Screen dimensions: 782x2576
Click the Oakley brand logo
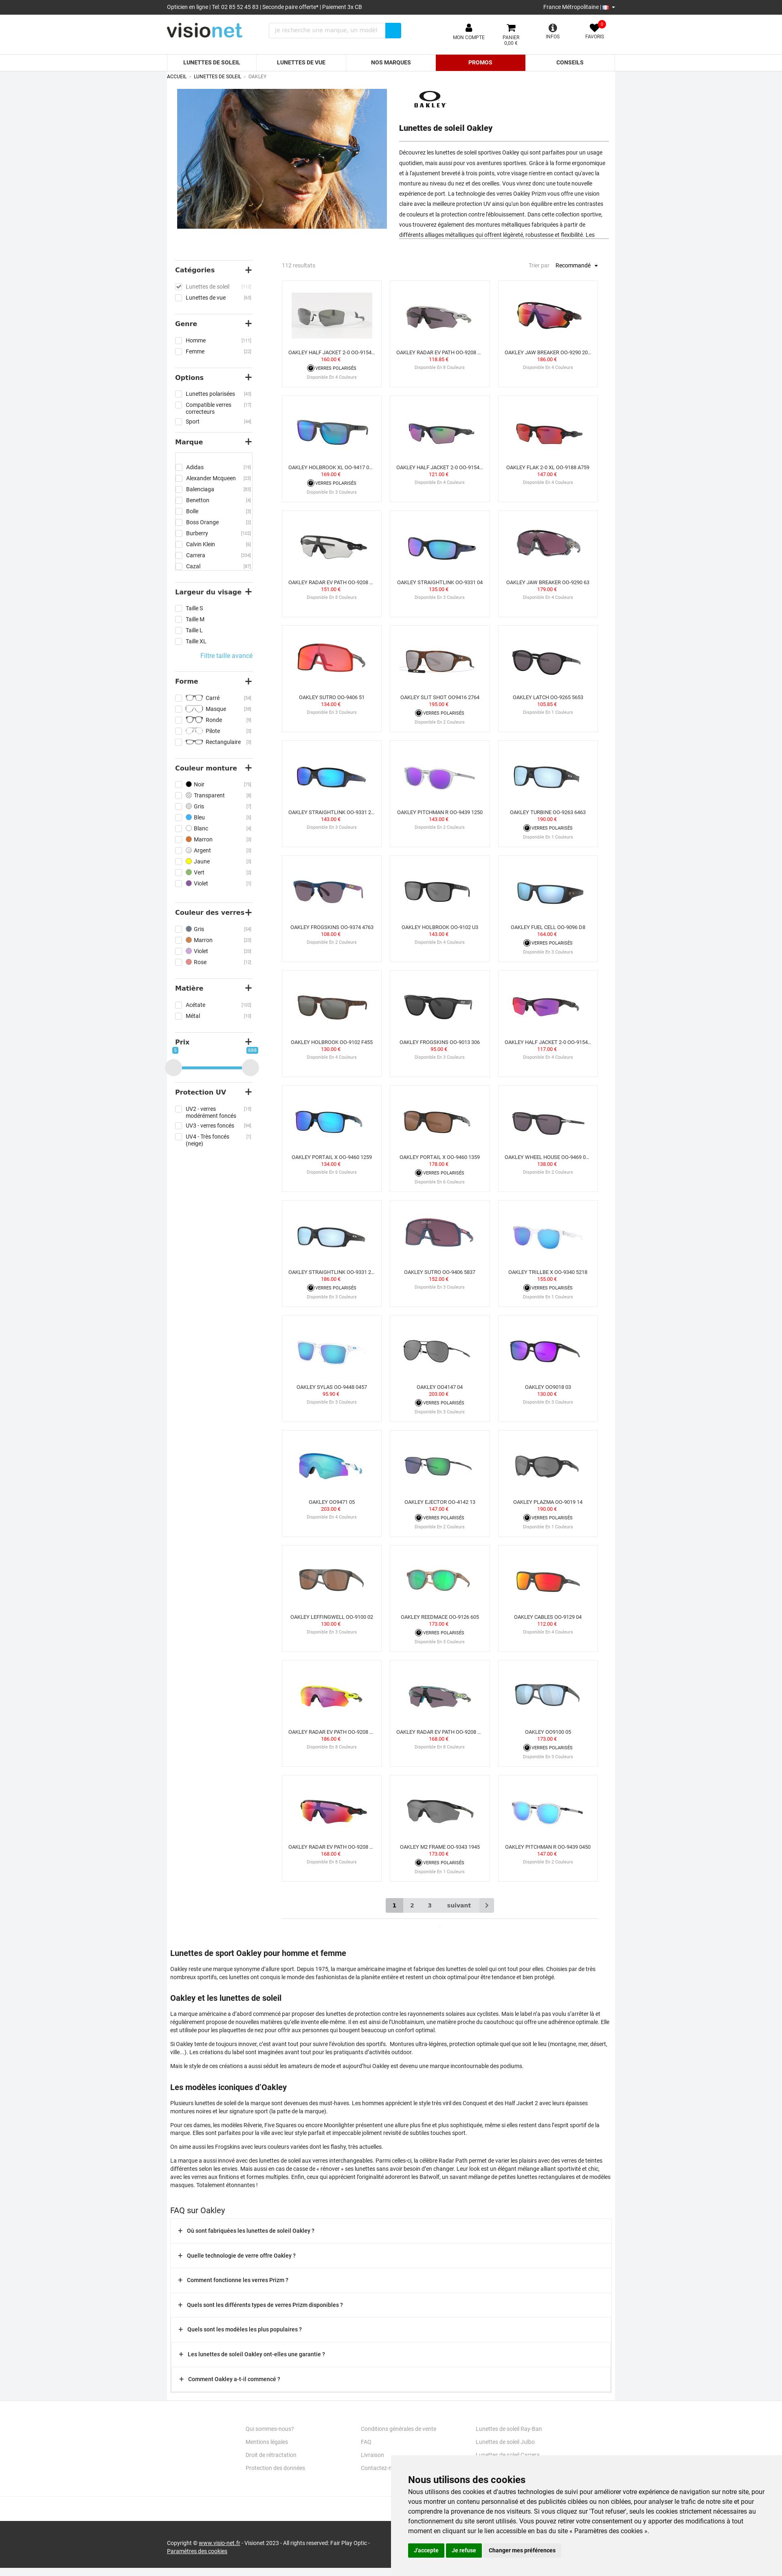click(x=431, y=100)
